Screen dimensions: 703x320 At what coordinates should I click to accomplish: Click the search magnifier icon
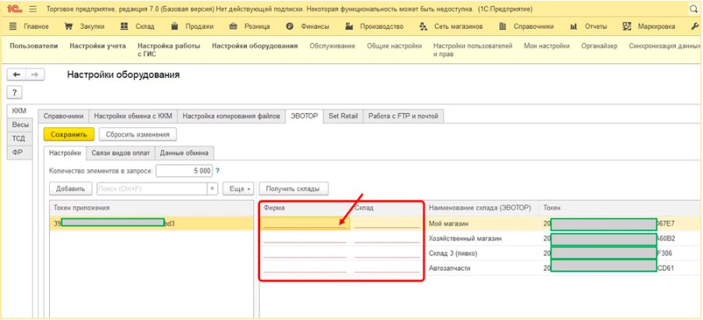(x=694, y=9)
